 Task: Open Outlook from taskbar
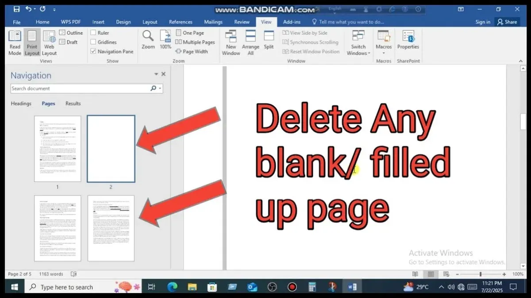(x=252, y=287)
